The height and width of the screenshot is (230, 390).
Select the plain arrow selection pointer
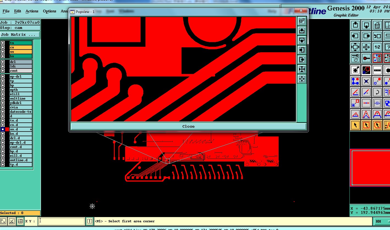pos(355,125)
